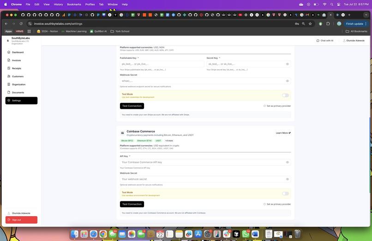Toggle Coinbase Commerce Test Mode switch
This screenshot has height=241, width=372.
[x=285, y=194]
